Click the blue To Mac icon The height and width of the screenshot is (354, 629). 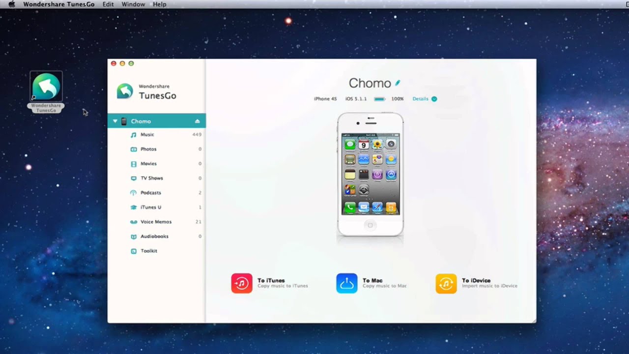coord(347,283)
